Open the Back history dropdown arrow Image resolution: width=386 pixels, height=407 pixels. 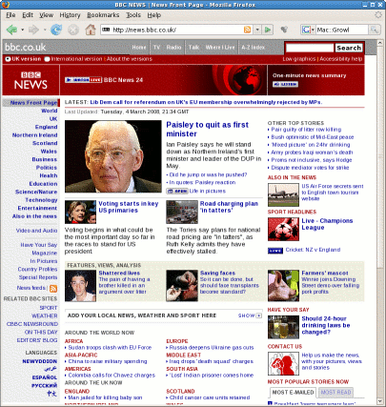(x=22, y=30)
